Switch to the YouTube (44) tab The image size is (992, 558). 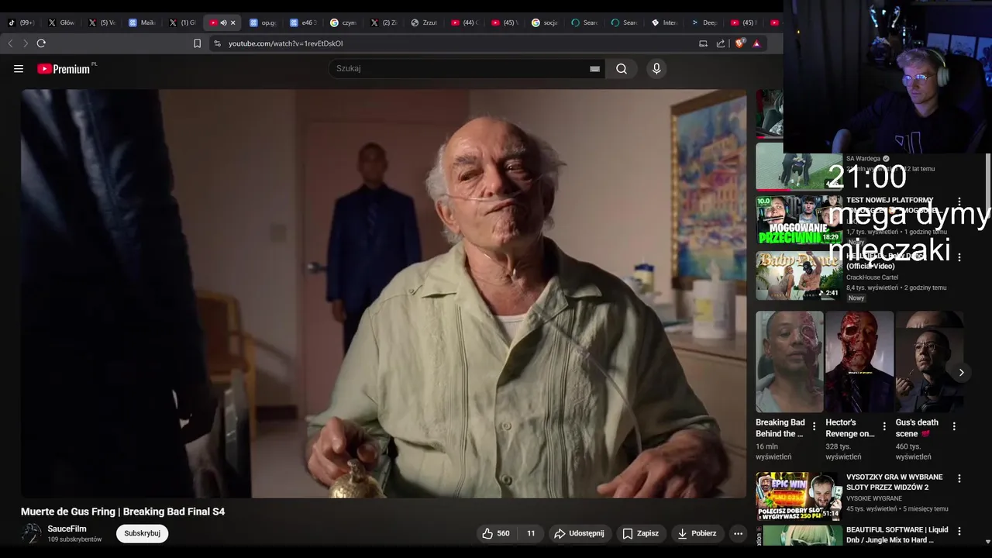464,22
